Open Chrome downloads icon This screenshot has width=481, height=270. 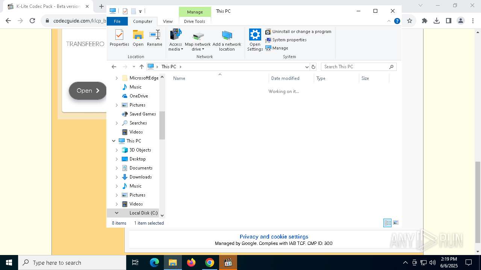(437, 21)
